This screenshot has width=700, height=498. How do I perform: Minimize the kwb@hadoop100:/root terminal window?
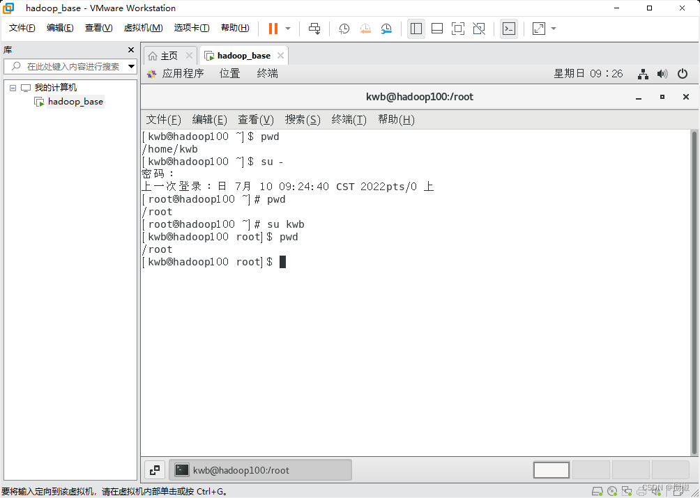[x=639, y=98]
